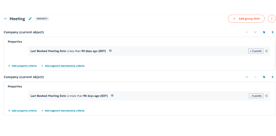276x136 pixels.
Task: Add property criteria in second Company block
Action: [x=22, y=111]
